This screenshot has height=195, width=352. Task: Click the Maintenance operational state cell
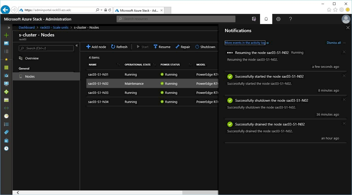[x=134, y=83]
